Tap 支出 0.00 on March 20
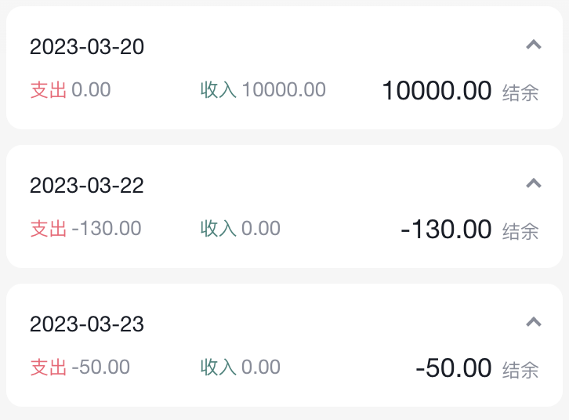This screenshot has height=420, width=569. tap(71, 90)
